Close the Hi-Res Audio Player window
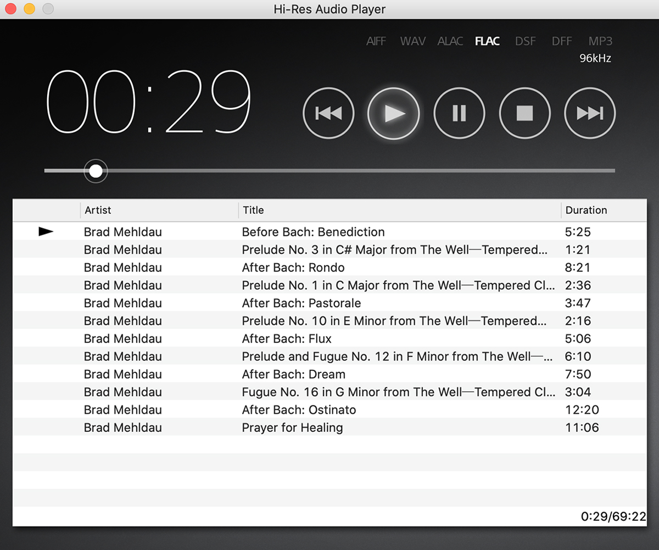The image size is (659, 550). (11, 9)
